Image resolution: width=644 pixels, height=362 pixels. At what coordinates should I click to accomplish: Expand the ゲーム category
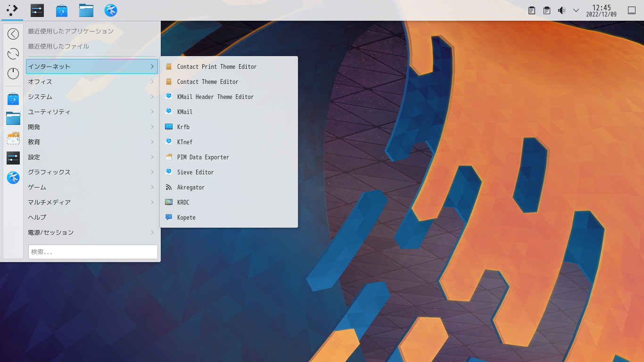[x=92, y=187]
